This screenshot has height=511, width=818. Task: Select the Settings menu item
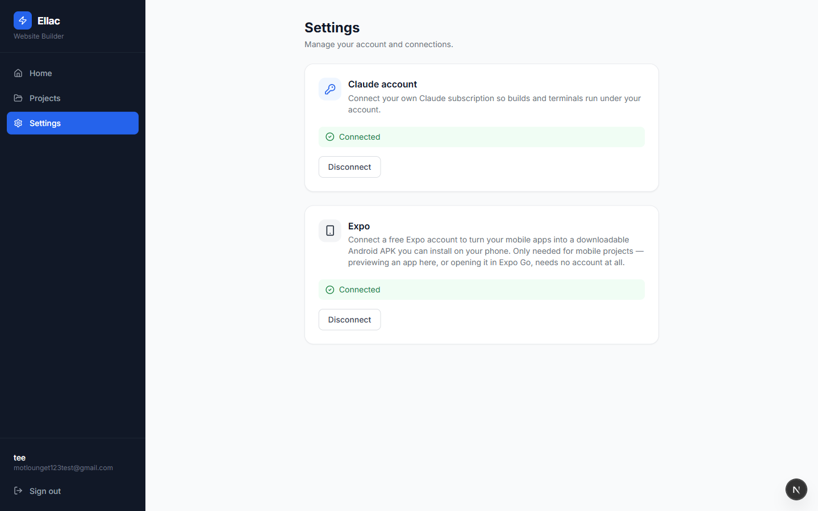click(73, 123)
